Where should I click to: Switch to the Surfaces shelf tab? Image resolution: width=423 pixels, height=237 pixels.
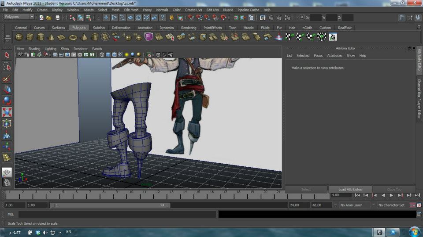click(59, 28)
